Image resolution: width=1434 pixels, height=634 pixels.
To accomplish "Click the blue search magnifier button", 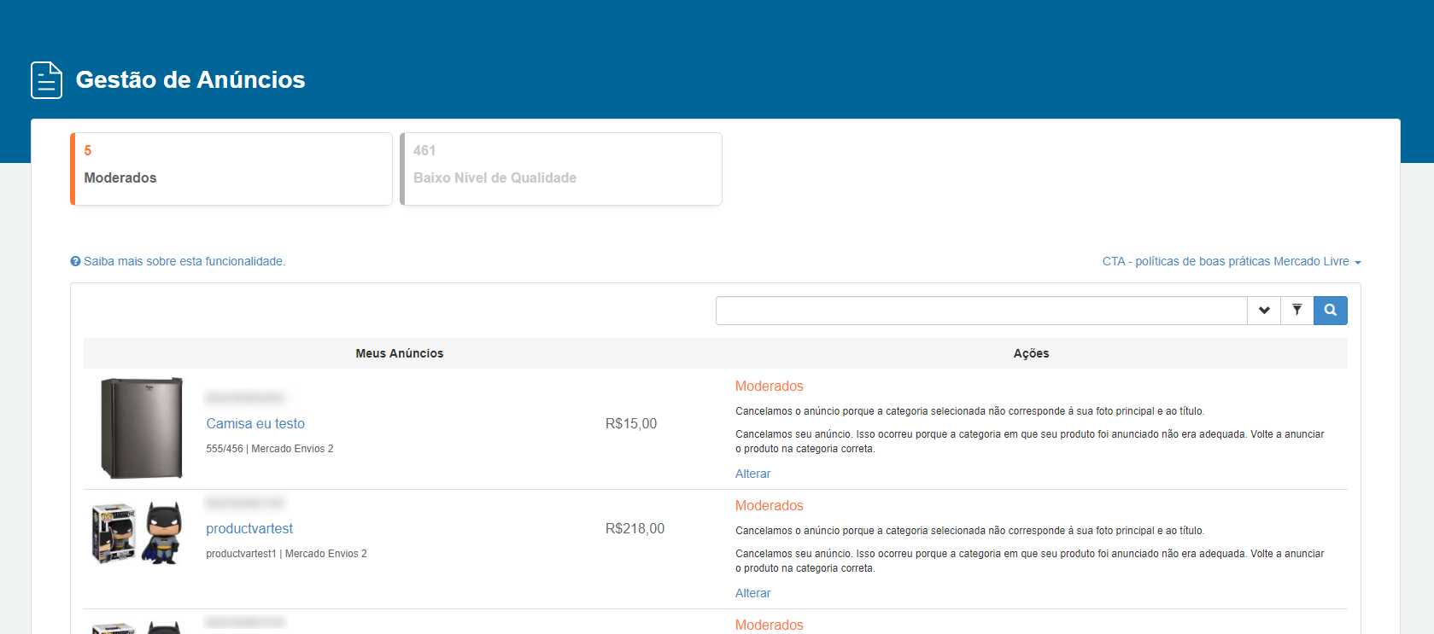I will pos(1331,311).
